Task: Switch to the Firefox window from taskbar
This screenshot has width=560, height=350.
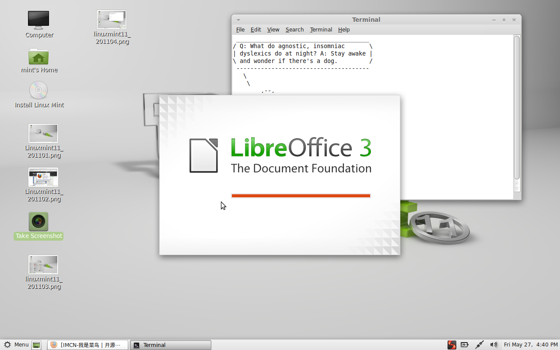Action: point(87,345)
